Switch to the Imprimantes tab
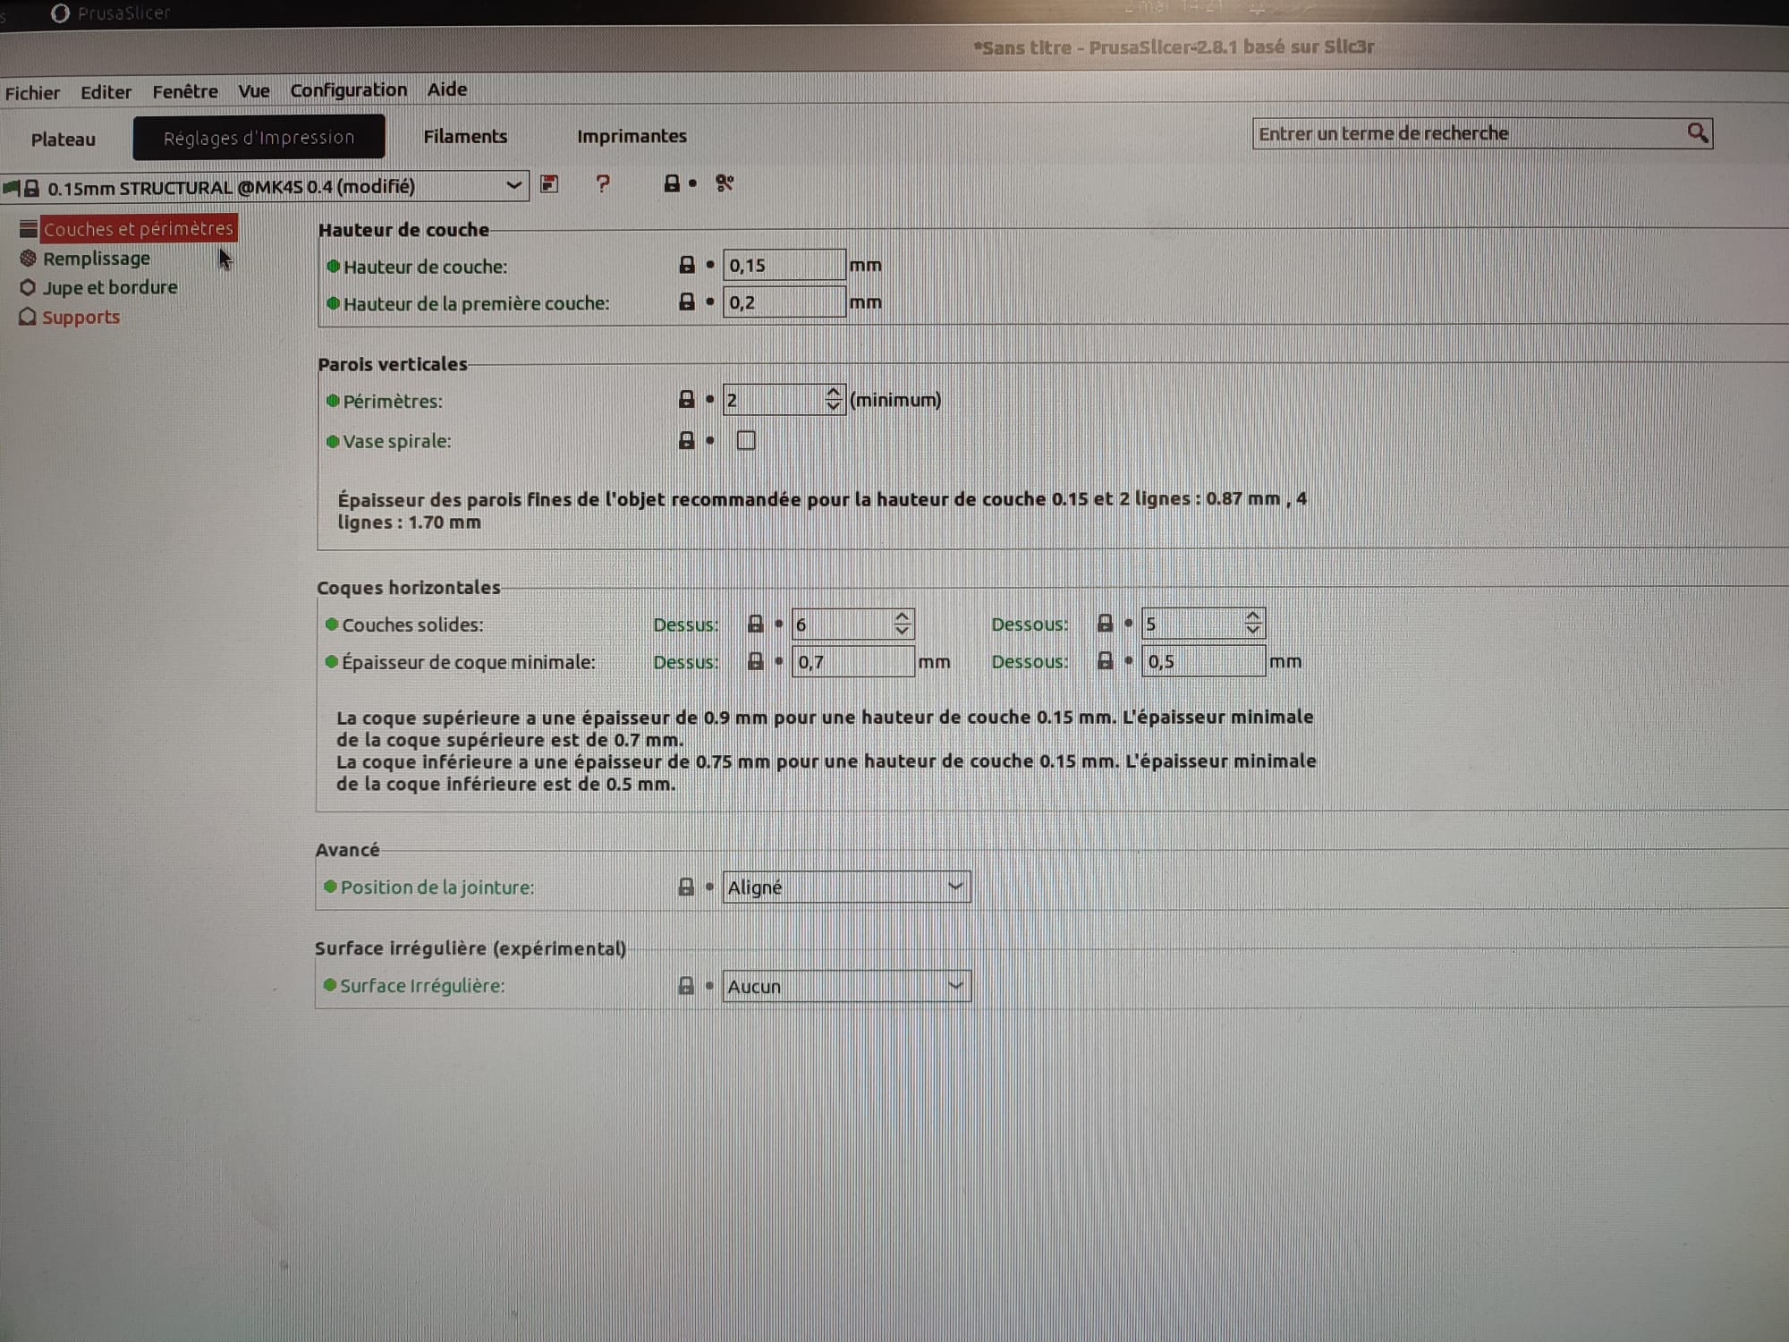This screenshot has height=1342, width=1789. [632, 136]
